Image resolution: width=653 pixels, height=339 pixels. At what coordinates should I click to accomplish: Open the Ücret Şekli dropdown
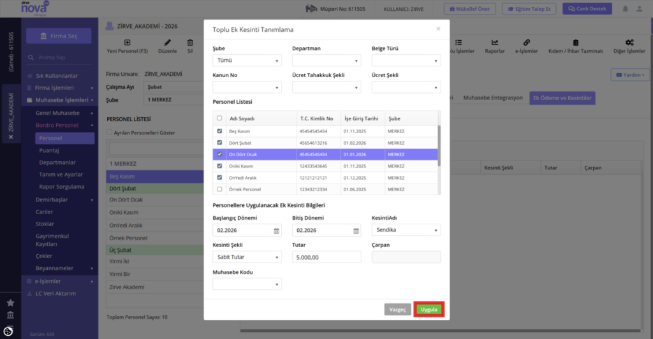coord(406,87)
